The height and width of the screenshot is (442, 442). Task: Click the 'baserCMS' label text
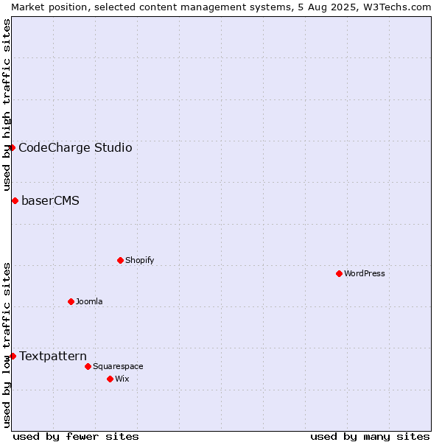50,200
